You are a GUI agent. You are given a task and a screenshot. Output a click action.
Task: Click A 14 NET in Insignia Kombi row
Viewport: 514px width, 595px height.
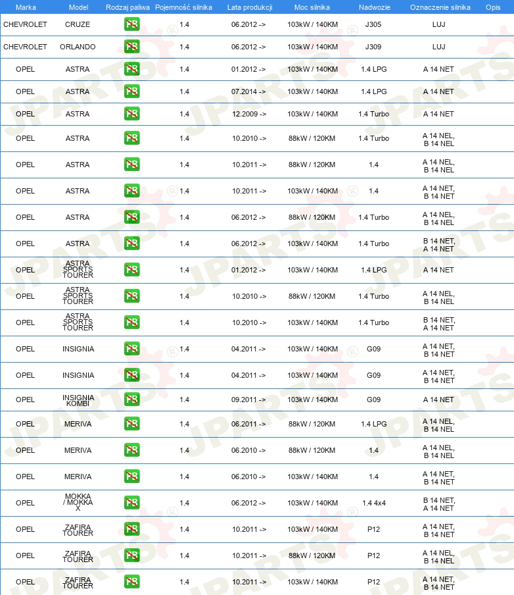[438, 400]
